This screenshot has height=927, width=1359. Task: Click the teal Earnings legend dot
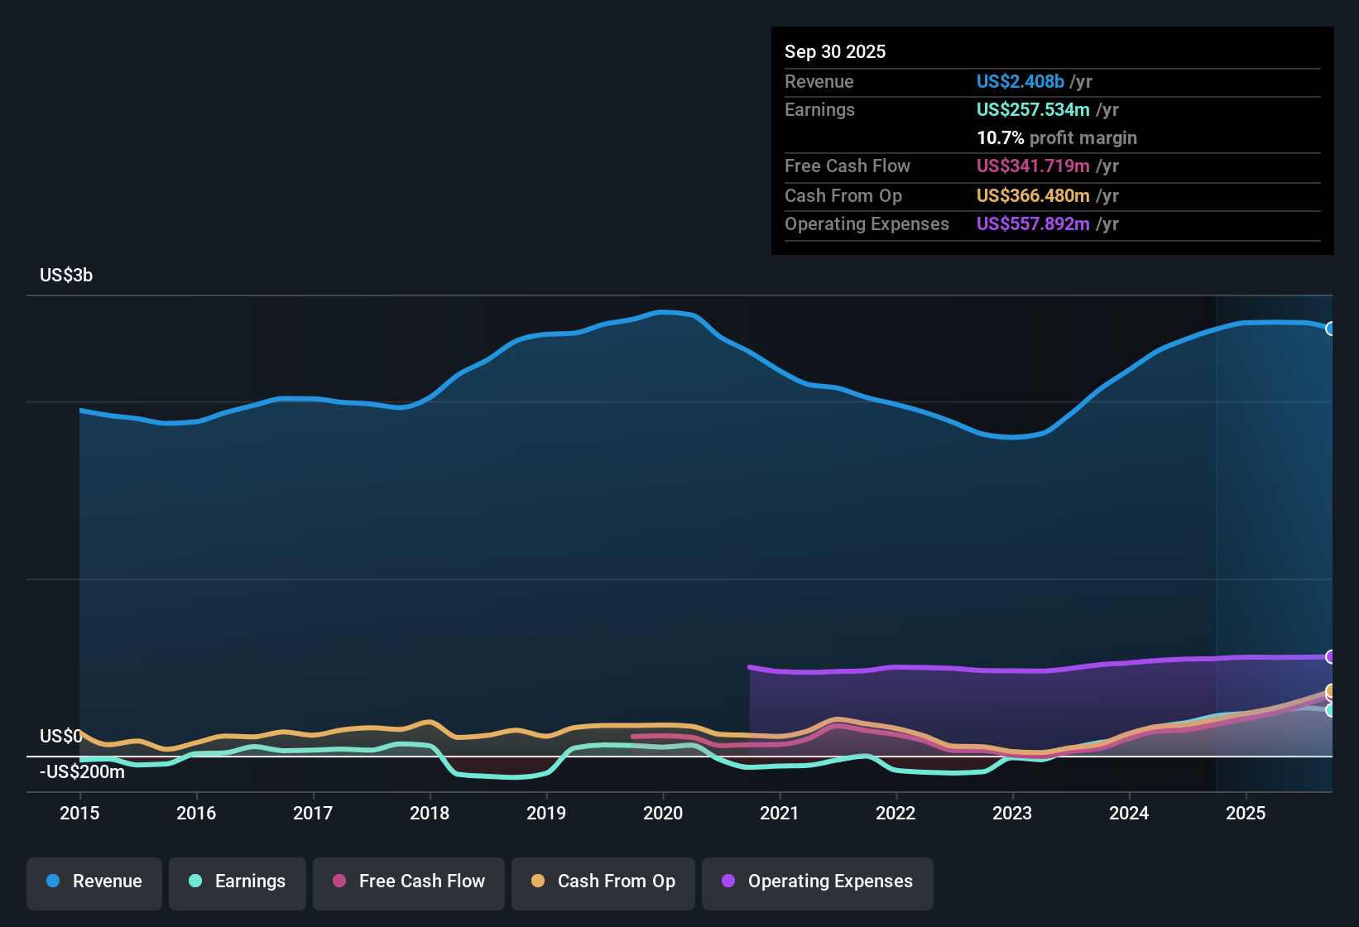click(x=194, y=881)
